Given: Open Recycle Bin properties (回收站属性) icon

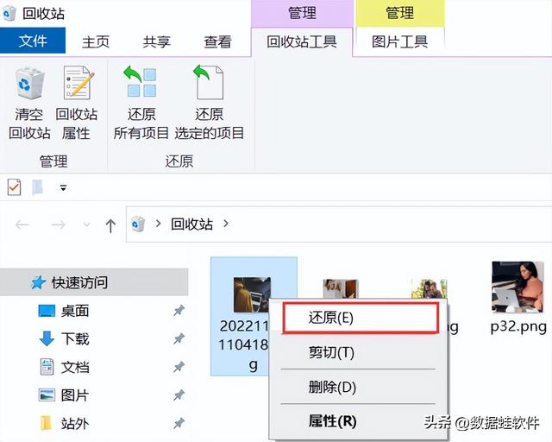Looking at the screenshot, I should pos(78,83).
